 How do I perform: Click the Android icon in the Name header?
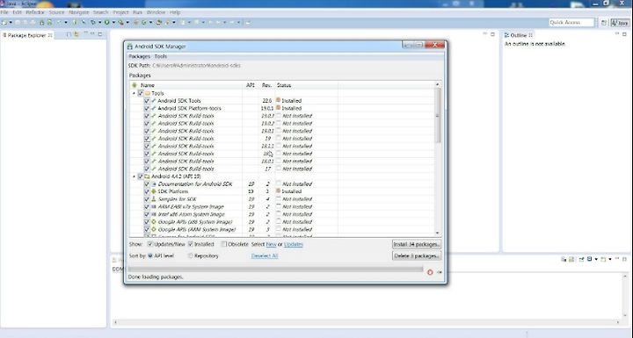(135, 85)
